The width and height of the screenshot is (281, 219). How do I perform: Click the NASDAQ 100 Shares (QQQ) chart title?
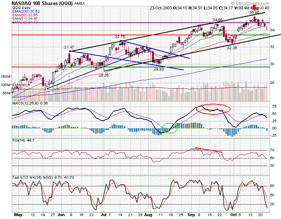pos(42,3)
